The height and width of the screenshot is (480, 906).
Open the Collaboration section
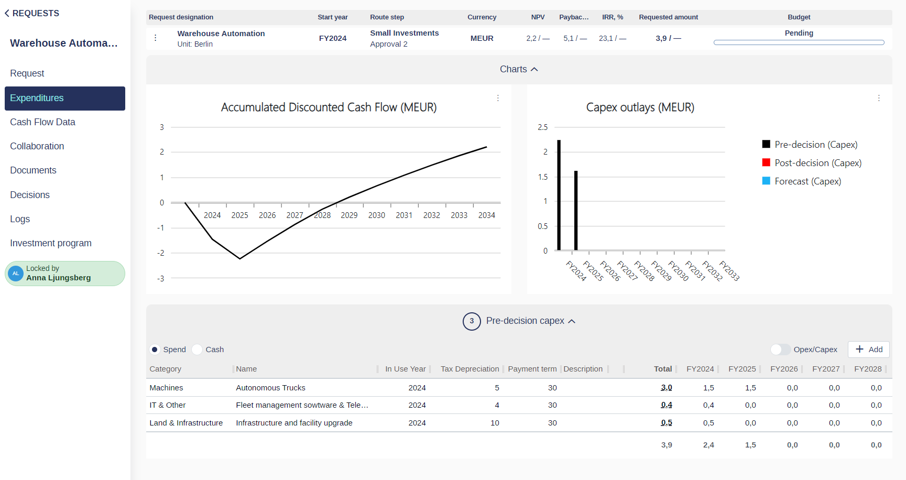37,146
